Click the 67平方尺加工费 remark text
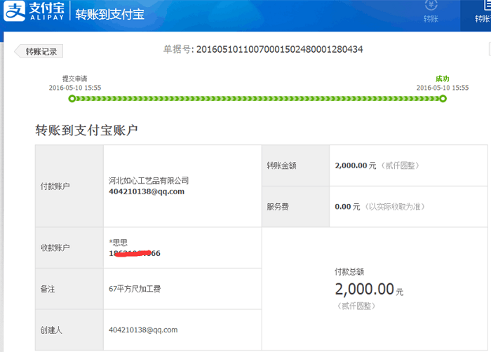Image resolution: width=491 pixels, height=352 pixels. 135,289
